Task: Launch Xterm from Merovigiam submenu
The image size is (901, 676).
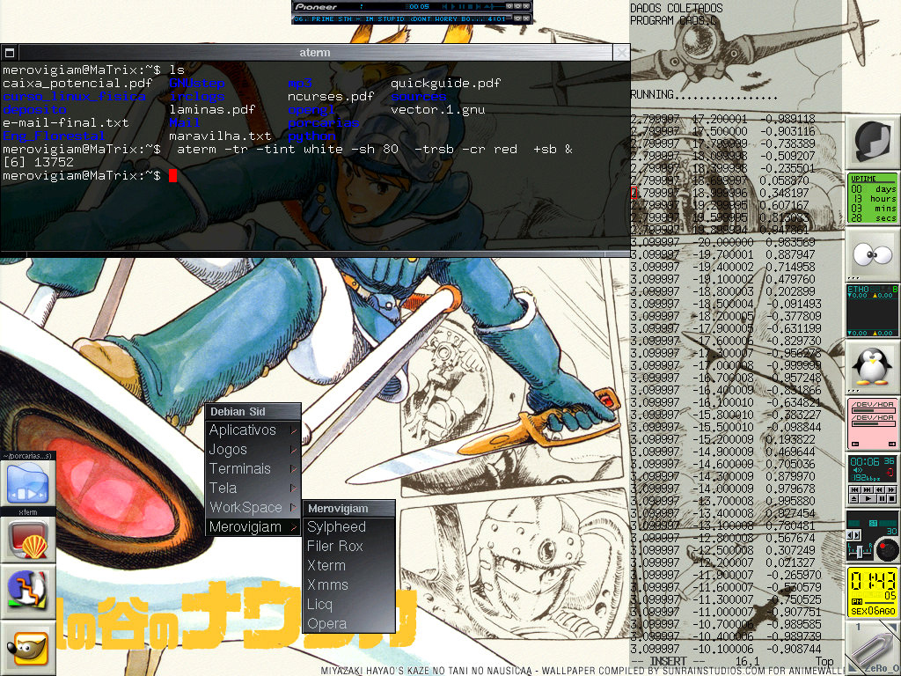Action: 348,566
